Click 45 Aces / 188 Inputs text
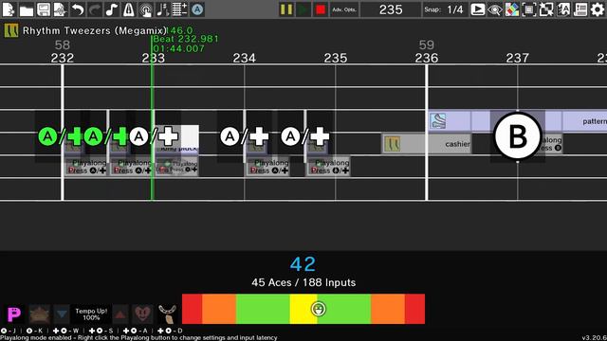The width and height of the screenshot is (607, 341). pyautogui.click(x=303, y=282)
